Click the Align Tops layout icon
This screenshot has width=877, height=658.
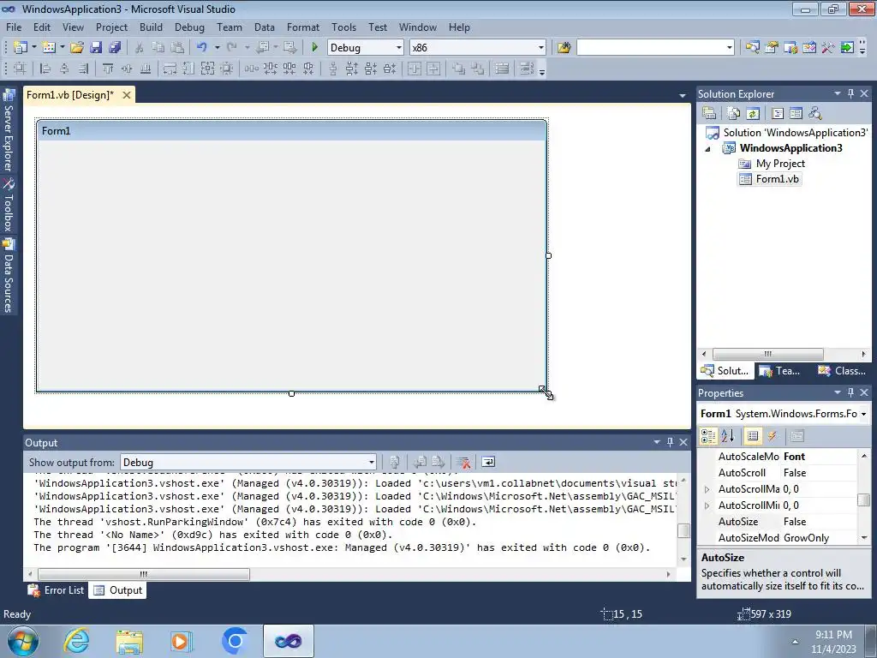[108, 69]
